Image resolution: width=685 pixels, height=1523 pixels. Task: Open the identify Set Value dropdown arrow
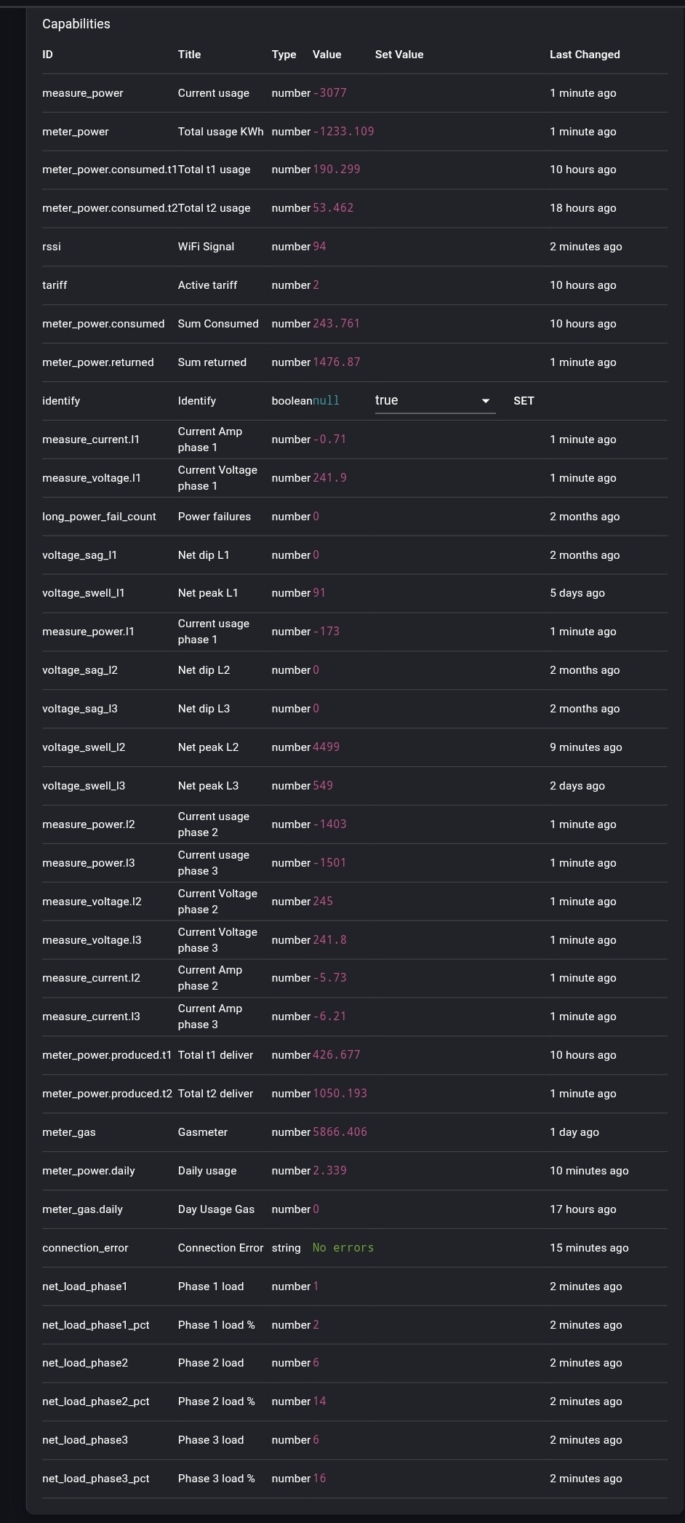click(485, 401)
